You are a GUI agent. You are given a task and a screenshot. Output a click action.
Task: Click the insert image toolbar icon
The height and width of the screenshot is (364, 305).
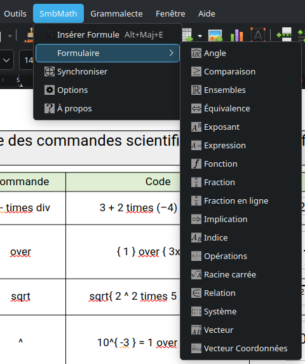pyautogui.click(x=215, y=36)
